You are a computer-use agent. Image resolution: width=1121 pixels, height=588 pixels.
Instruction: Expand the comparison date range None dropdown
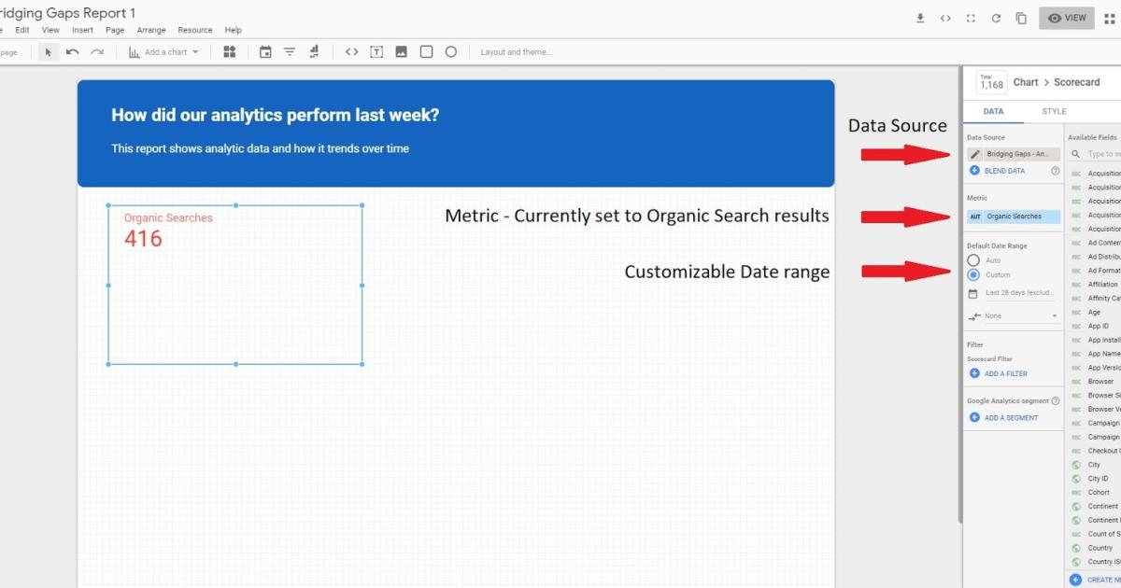pyautogui.click(x=1014, y=316)
